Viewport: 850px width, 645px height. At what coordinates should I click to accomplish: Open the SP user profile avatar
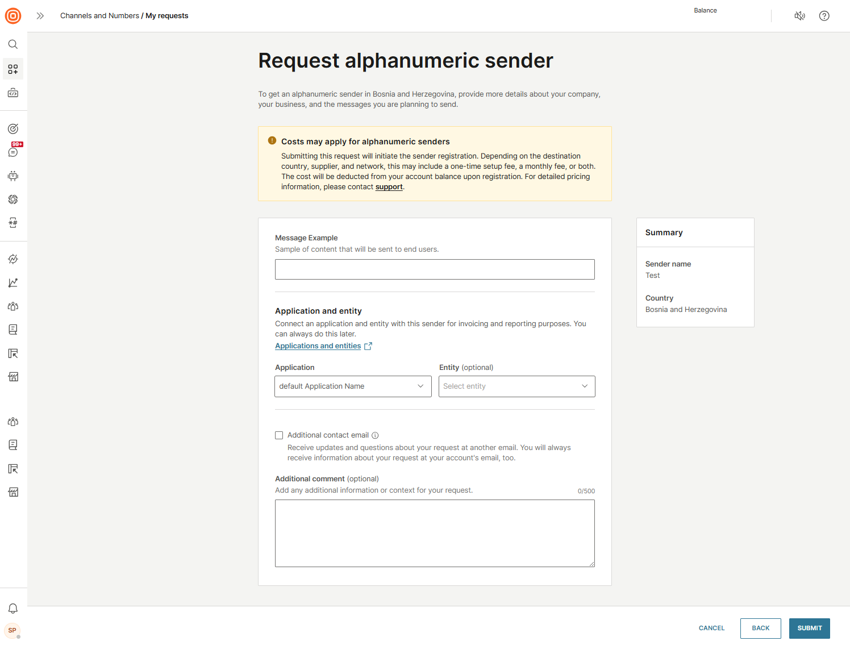point(13,631)
